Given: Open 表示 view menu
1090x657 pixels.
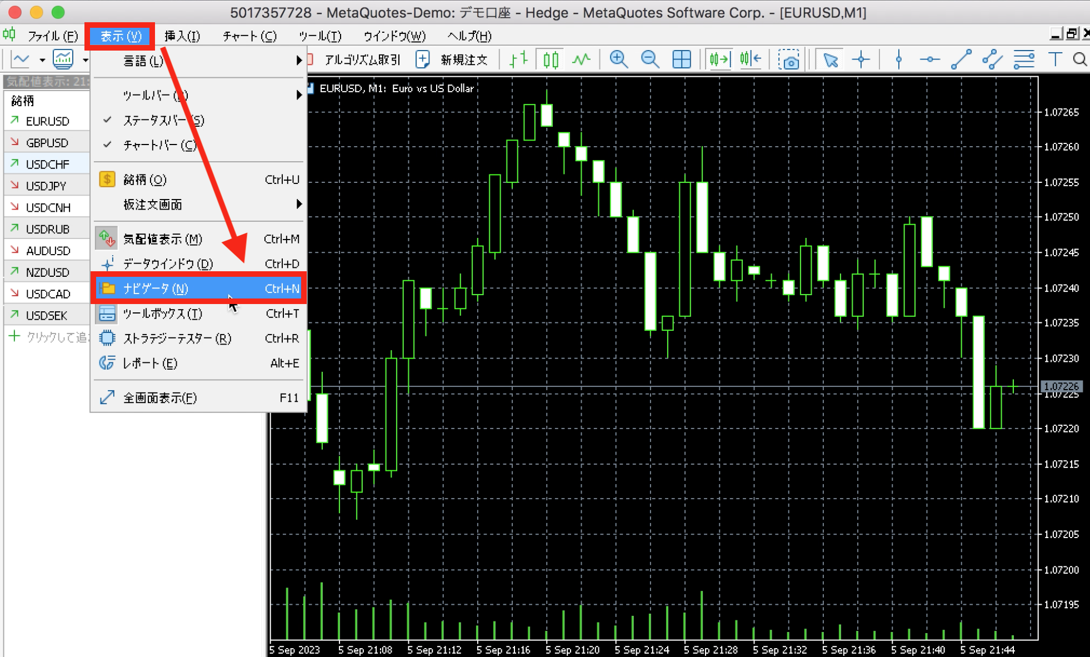Looking at the screenshot, I should [120, 36].
